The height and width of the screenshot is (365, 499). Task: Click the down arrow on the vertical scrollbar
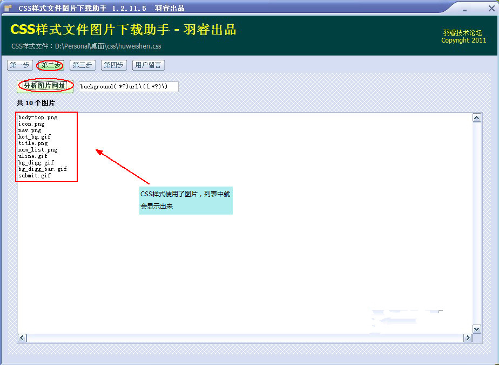[476, 329]
